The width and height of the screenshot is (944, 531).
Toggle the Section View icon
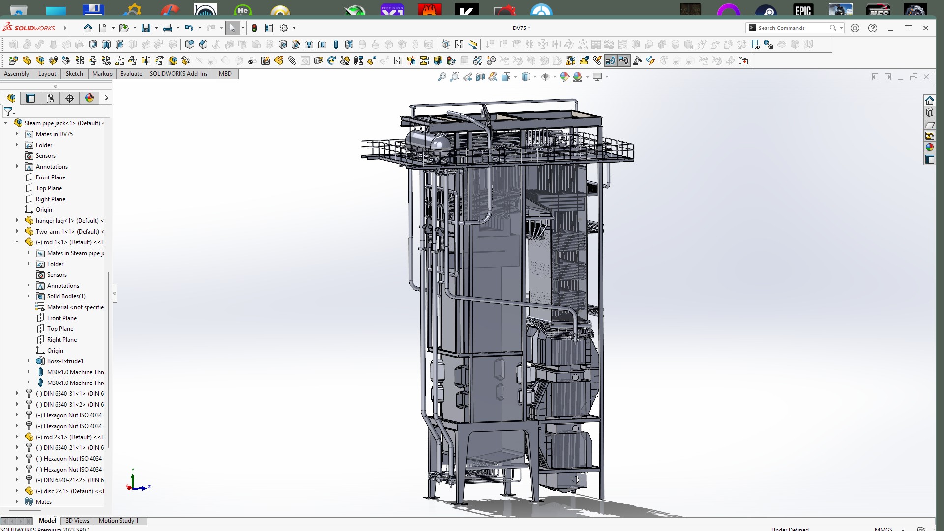(480, 77)
